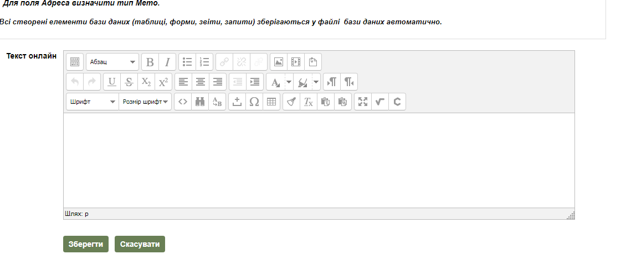Viewport: 631px width, 254px height.
Task: Expand the text color picker arrow
Action: [x=289, y=82]
